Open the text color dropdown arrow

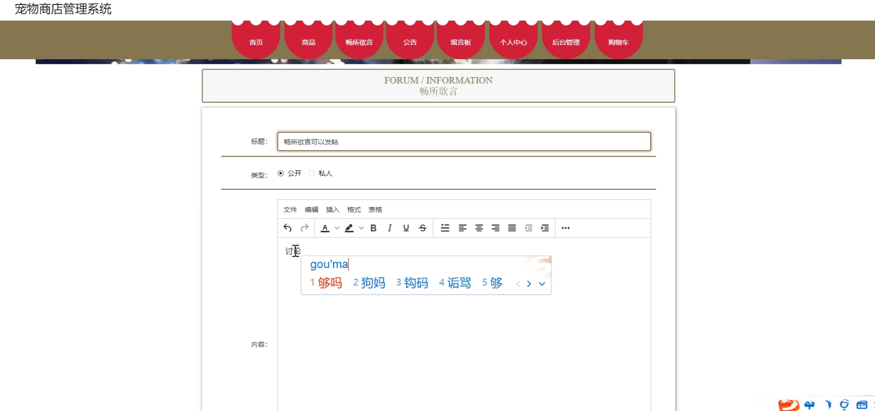[x=337, y=228]
